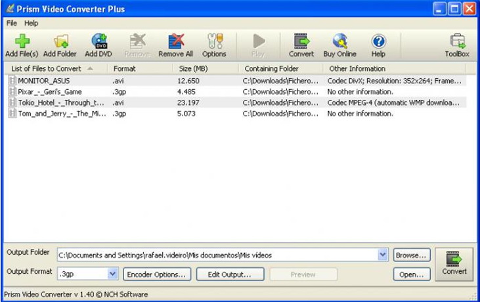Click the Browse... button

point(412,255)
